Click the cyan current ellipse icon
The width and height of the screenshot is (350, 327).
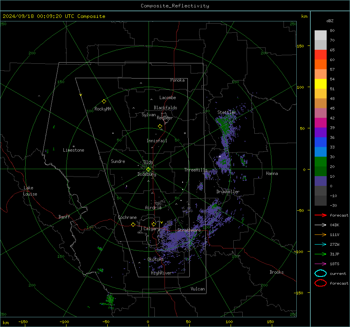tap(320, 273)
